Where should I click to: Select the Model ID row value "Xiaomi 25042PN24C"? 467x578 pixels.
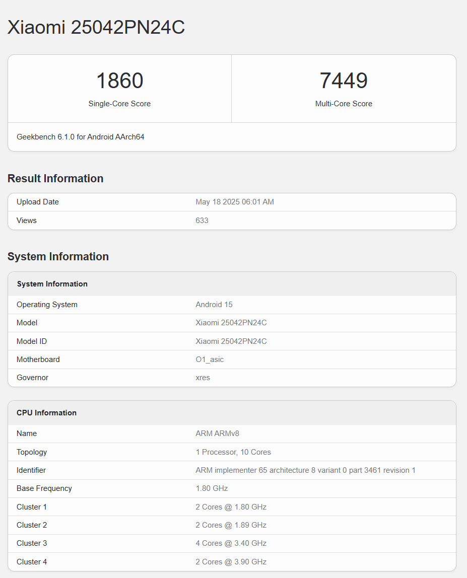coord(231,341)
